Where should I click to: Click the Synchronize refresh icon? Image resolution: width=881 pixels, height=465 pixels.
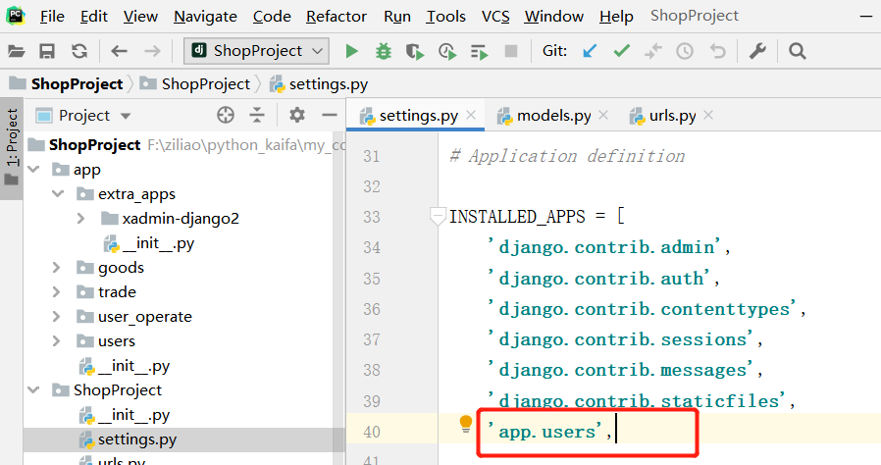(79, 52)
